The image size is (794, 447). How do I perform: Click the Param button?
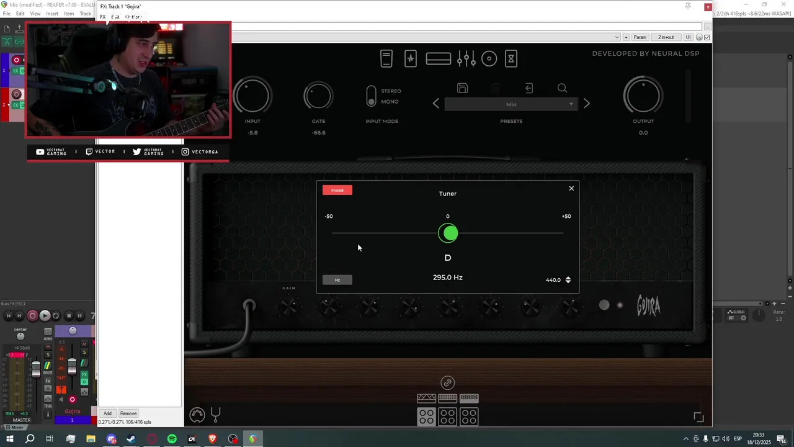[x=640, y=37]
